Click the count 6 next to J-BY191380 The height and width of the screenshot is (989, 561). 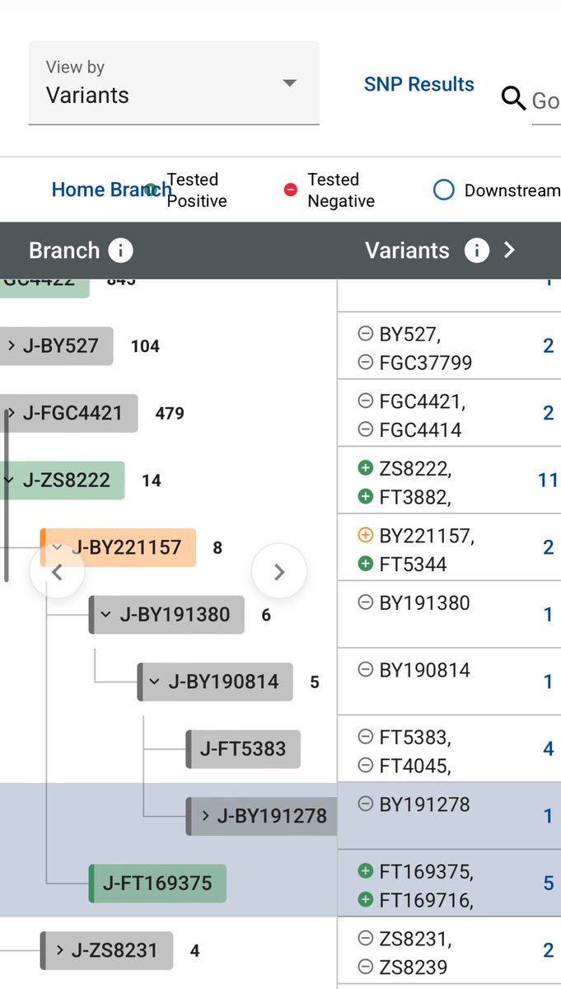pos(266,615)
